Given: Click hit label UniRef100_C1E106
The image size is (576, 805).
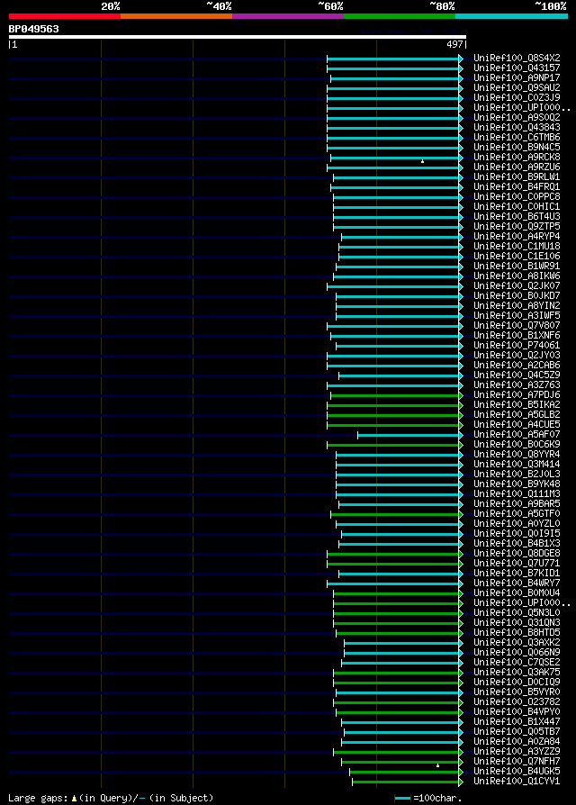Looking at the screenshot, I should [517, 257].
